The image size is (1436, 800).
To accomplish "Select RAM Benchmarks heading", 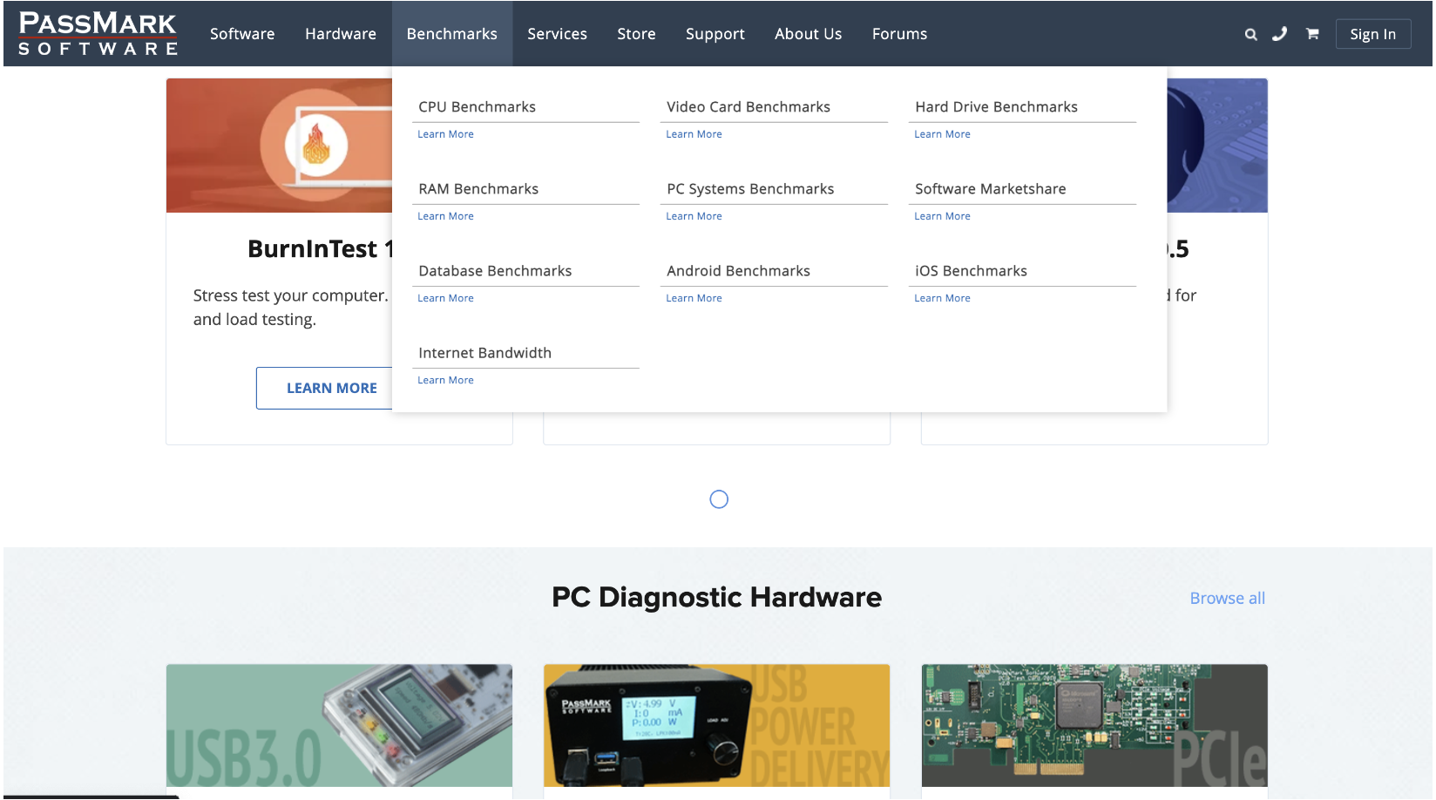I will click(478, 189).
